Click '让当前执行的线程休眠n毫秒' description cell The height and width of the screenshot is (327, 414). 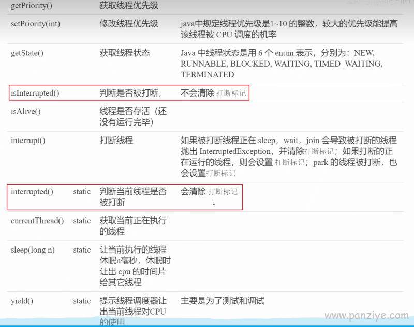tap(135, 266)
